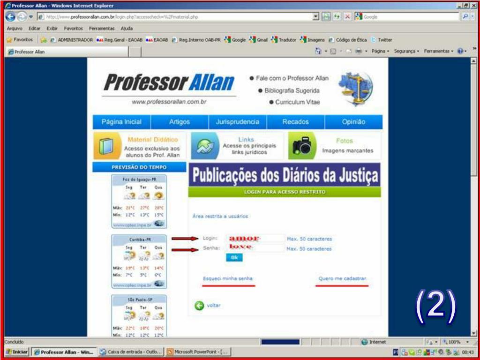Click Esqueci minha senha link
Viewport: 480px width, 360px height.
[228, 278]
